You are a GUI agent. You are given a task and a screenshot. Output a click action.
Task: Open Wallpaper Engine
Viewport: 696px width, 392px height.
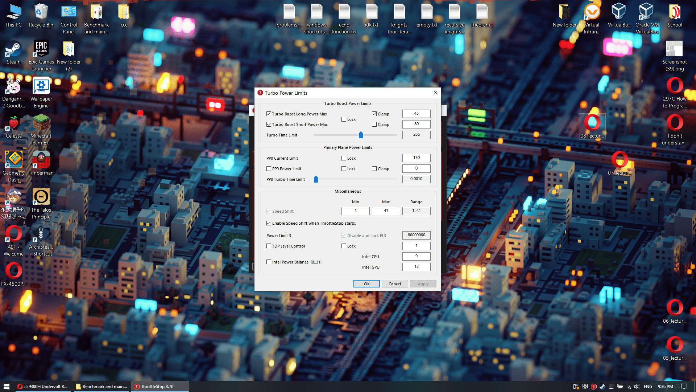(41, 86)
